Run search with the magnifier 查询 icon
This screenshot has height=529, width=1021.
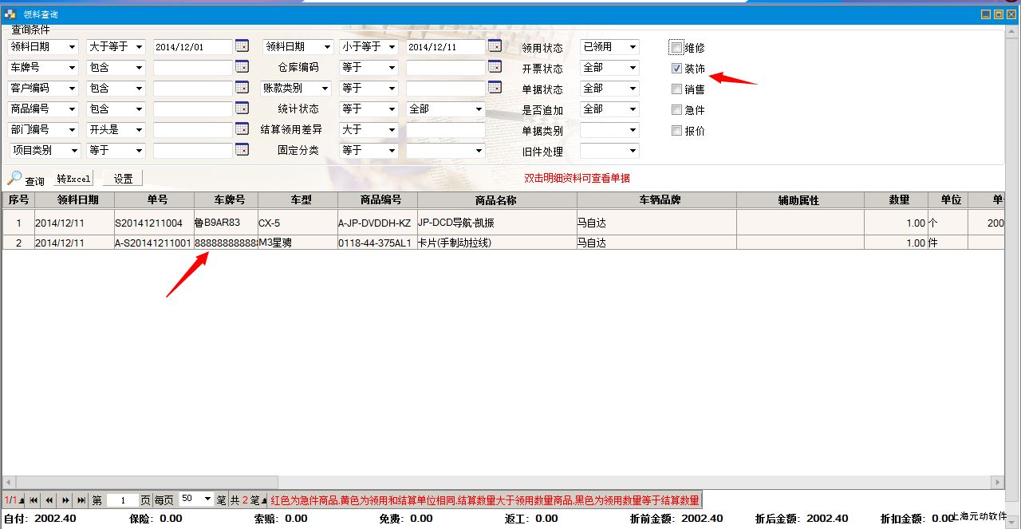click(15, 179)
